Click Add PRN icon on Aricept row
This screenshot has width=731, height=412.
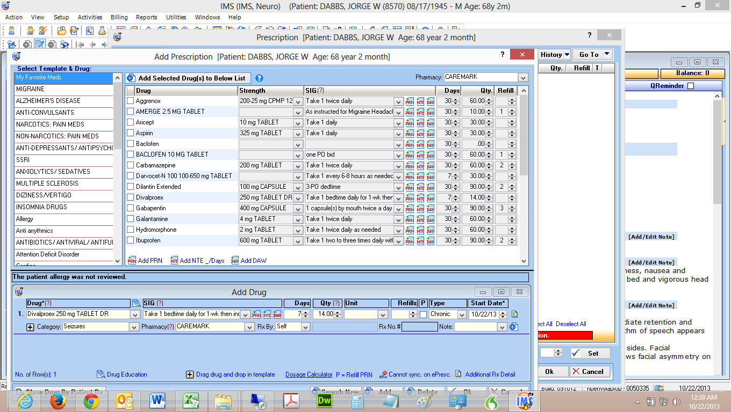(409, 122)
